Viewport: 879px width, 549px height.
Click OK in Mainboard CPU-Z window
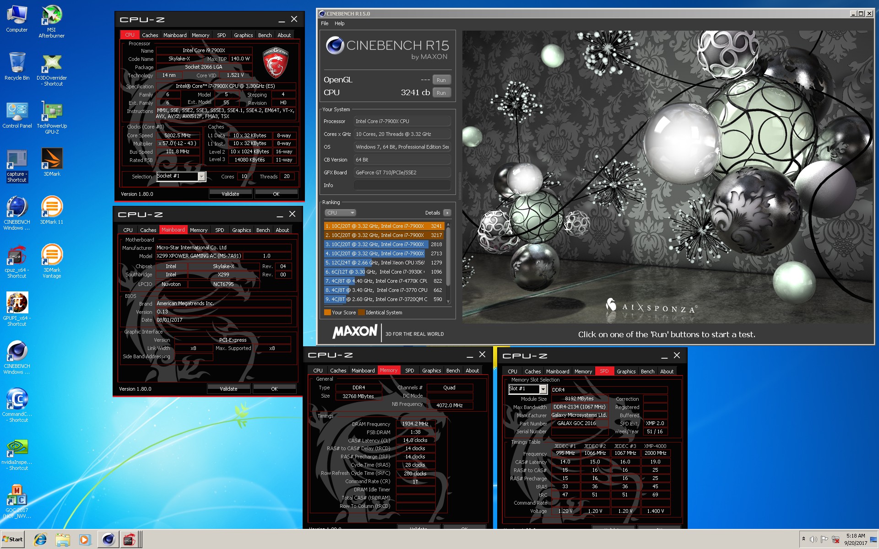274,389
